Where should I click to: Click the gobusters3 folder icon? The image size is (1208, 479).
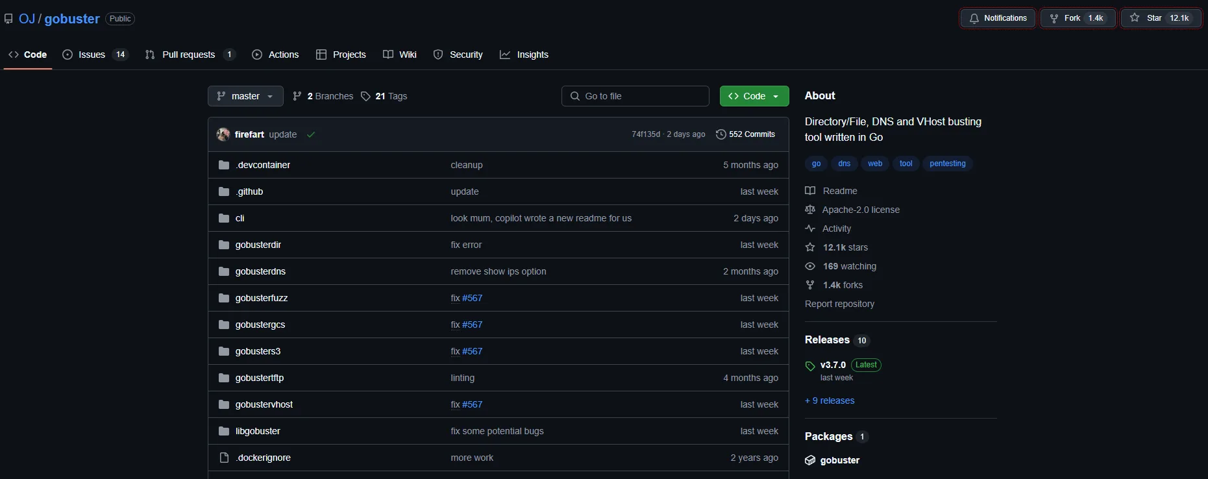click(224, 351)
